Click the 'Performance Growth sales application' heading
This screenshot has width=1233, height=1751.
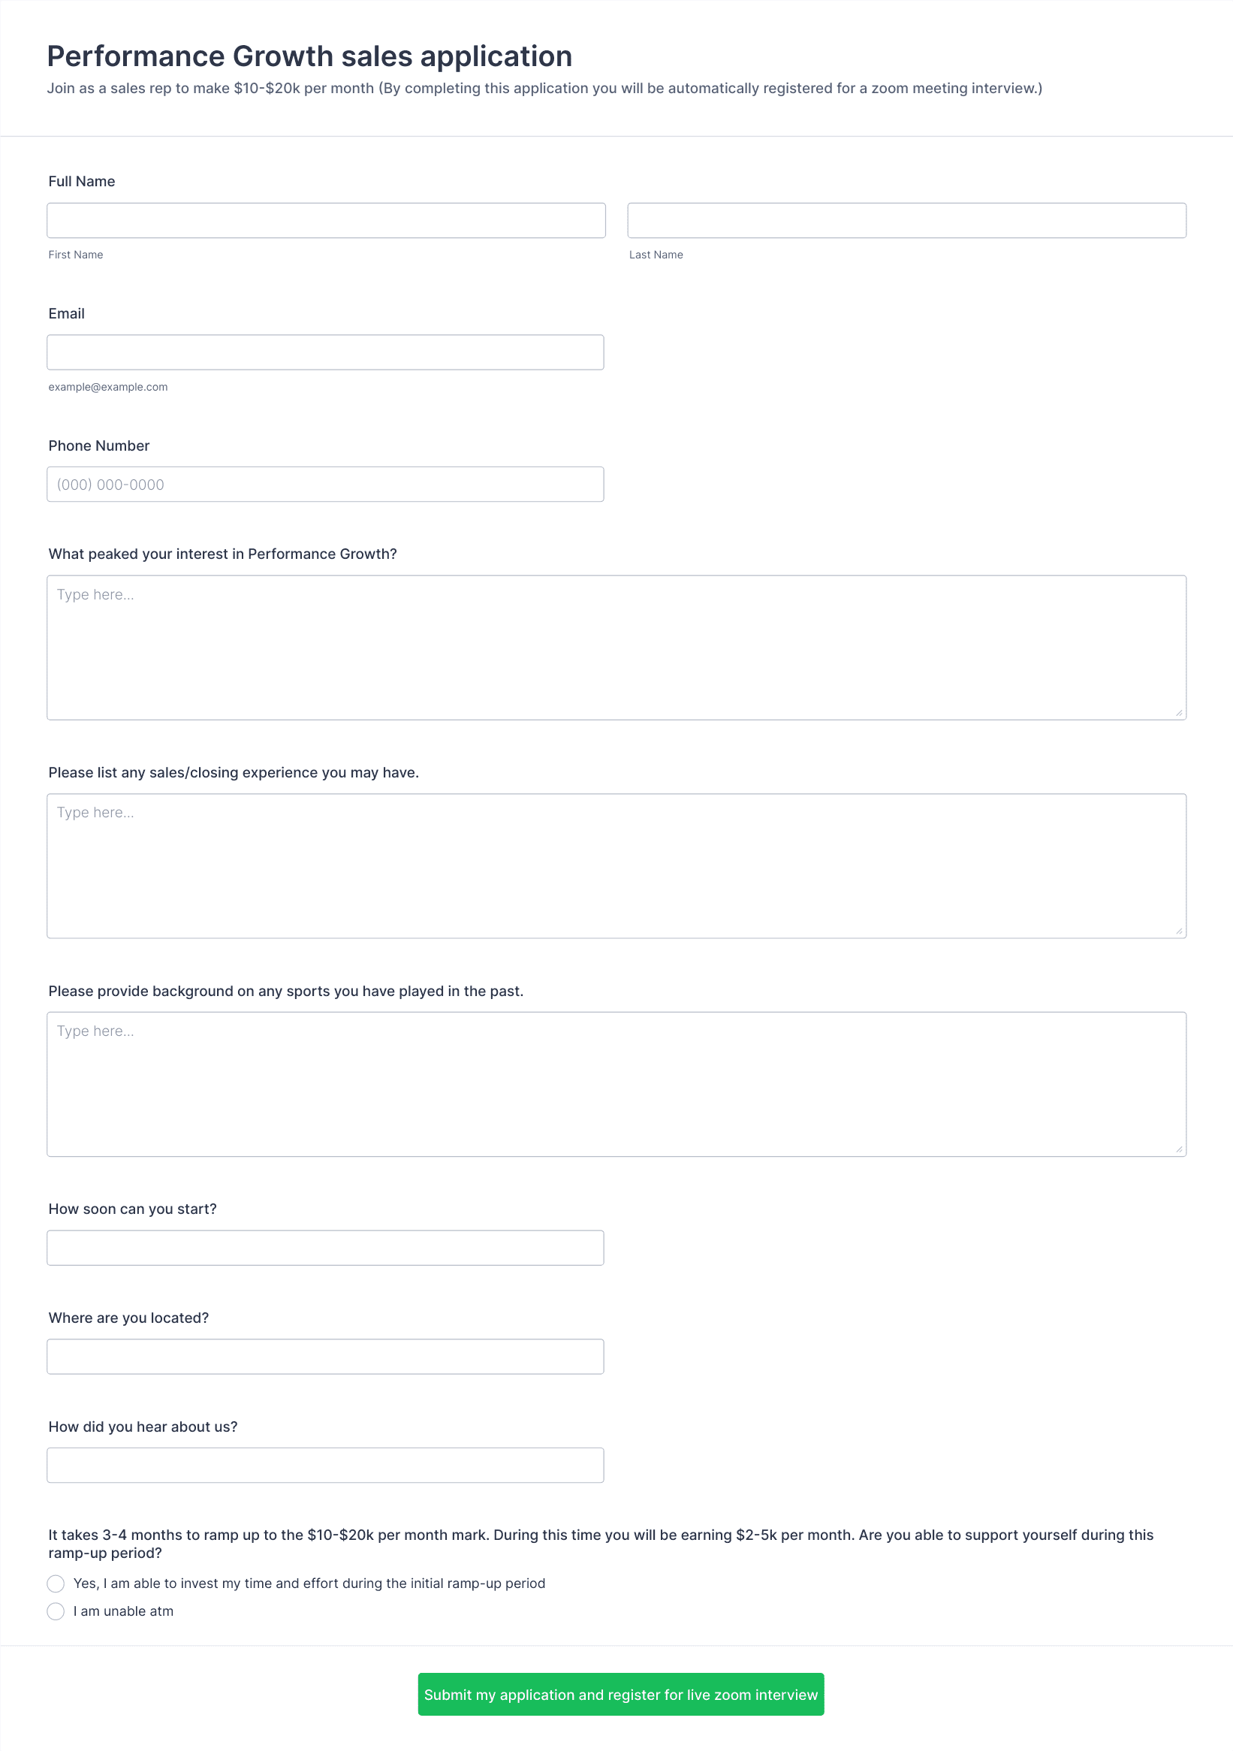pos(309,56)
